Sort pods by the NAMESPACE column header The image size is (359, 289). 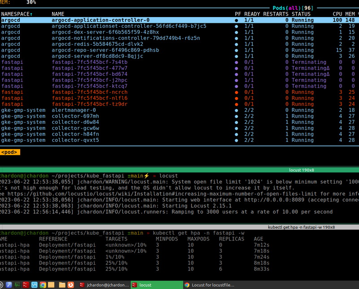coord(17,14)
